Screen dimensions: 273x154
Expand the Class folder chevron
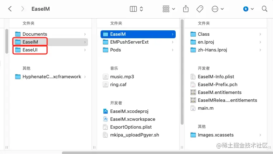point(260,34)
